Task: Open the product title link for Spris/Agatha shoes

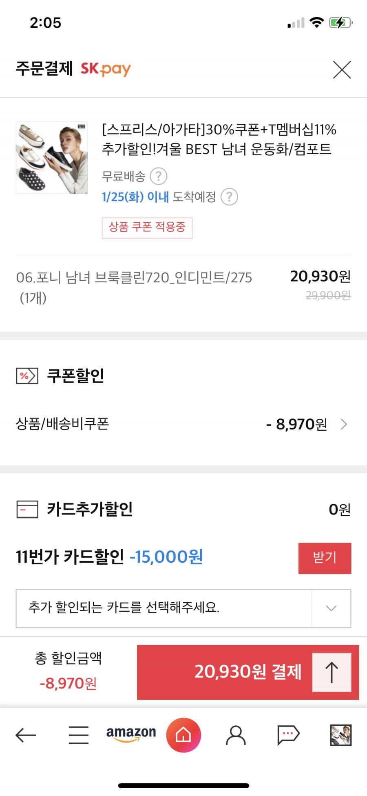Action: pyautogui.click(x=219, y=139)
